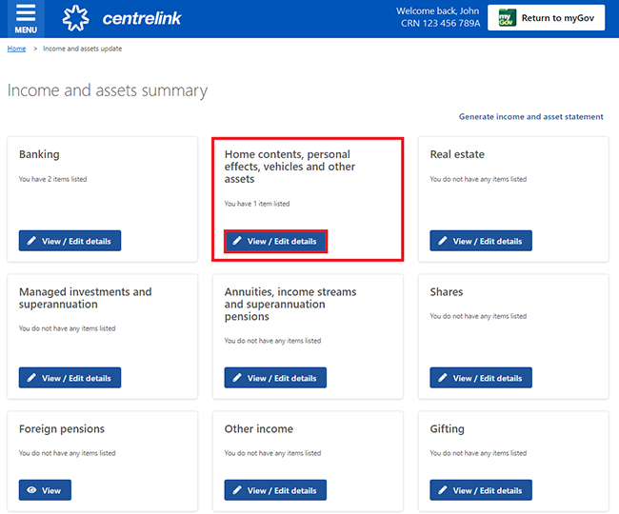
Task: View or edit Home contents and vehicles details
Action: point(275,241)
